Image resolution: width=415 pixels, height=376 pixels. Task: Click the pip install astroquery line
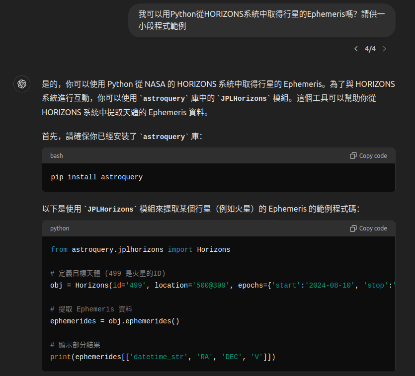tap(96, 177)
